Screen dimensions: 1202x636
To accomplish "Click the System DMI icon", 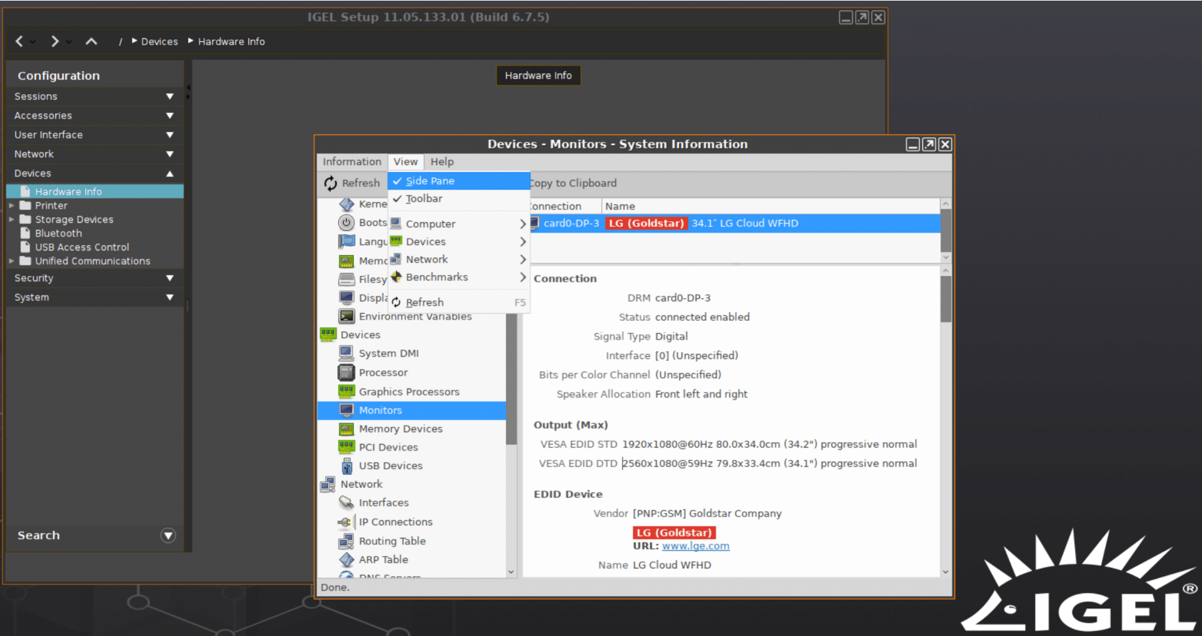I will click(x=346, y=353).
